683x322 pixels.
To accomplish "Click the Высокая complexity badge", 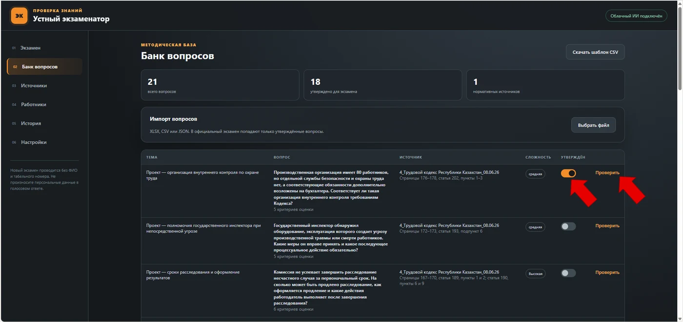I will (535, 274).
